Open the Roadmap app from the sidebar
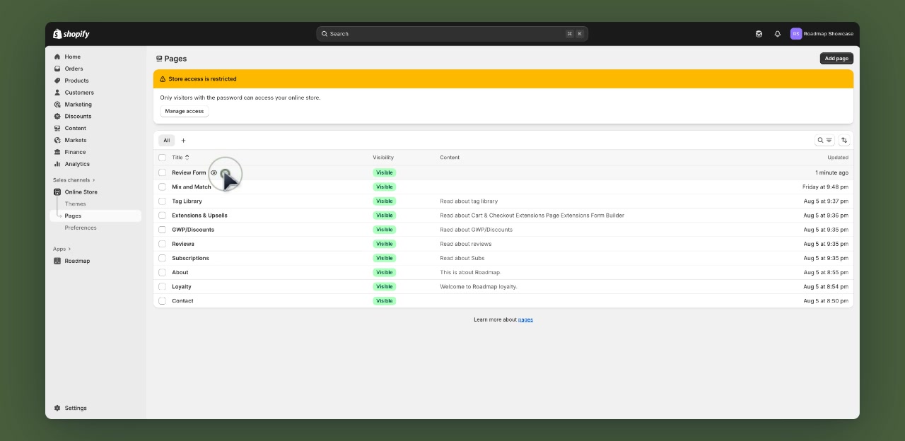 coord(76,261)
